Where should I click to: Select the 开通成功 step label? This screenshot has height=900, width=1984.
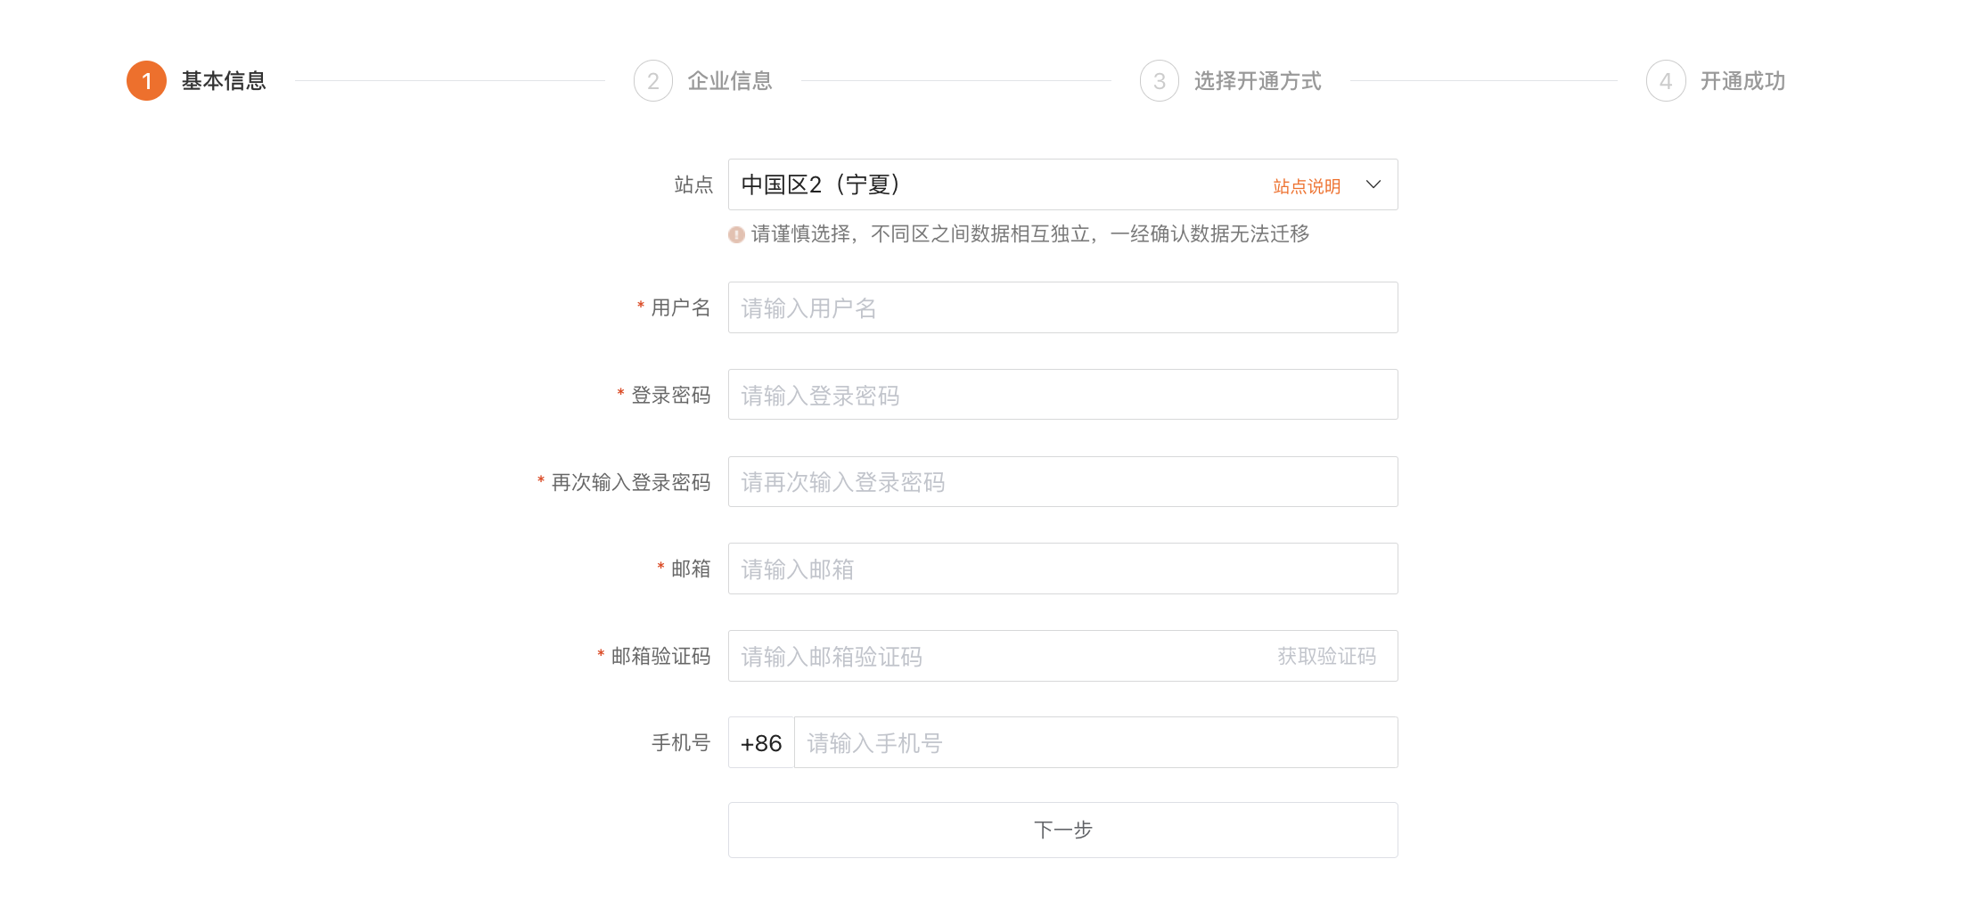(x=1742, y=81)
